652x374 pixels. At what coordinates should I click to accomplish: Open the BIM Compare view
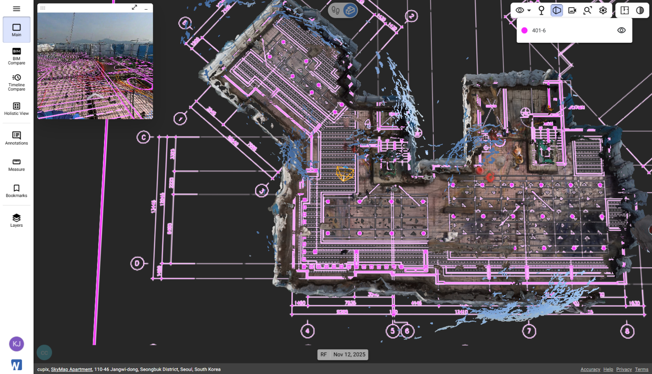point(16,56)
